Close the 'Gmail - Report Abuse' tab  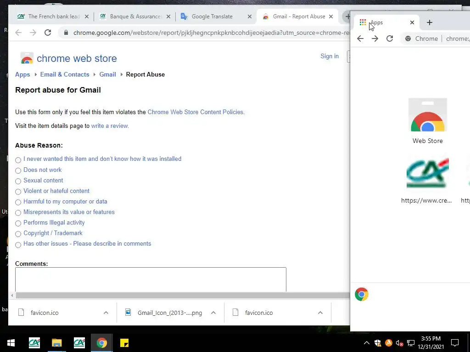331,16
